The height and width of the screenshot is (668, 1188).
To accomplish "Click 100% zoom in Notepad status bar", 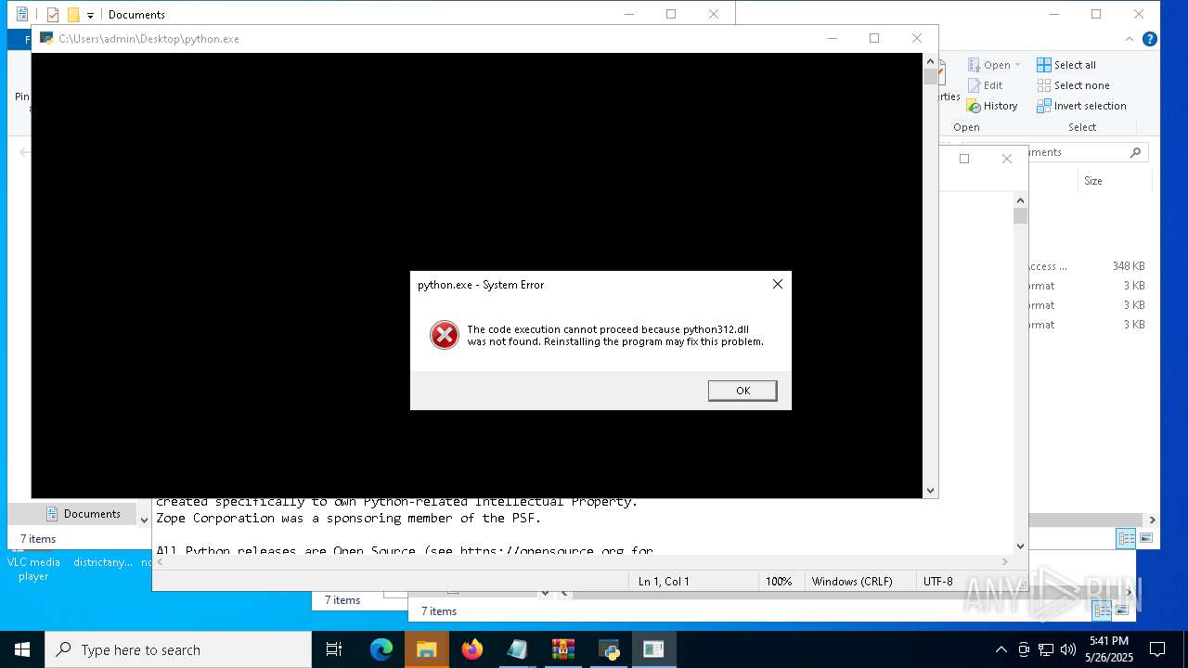I will coord(779,582).
